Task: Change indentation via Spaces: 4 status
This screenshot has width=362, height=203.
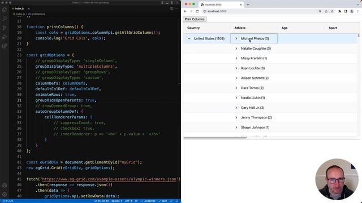Action: (117, 201)
